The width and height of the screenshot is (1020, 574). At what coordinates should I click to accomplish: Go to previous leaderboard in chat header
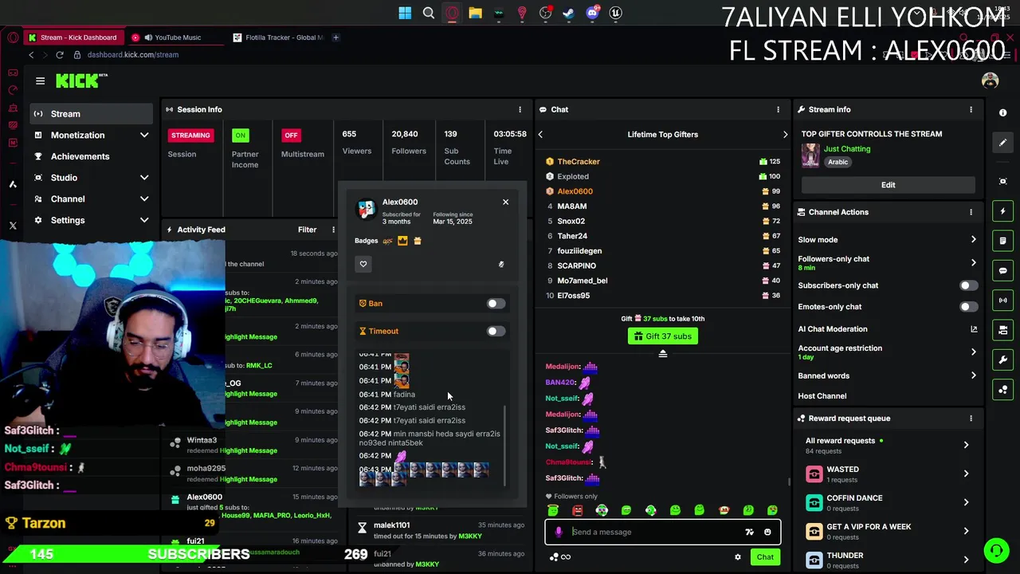coord(540,135)
